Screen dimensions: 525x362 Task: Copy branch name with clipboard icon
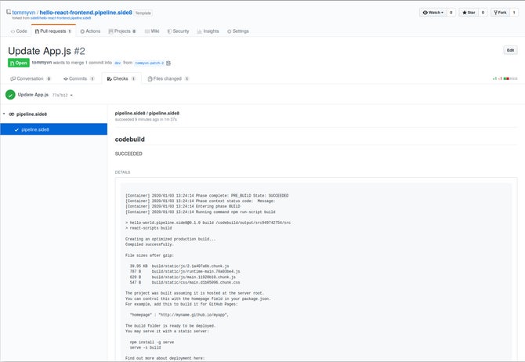168,63
